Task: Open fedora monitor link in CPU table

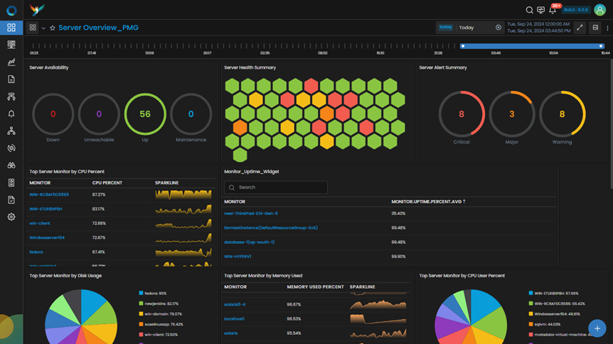Action: point(36,252)
